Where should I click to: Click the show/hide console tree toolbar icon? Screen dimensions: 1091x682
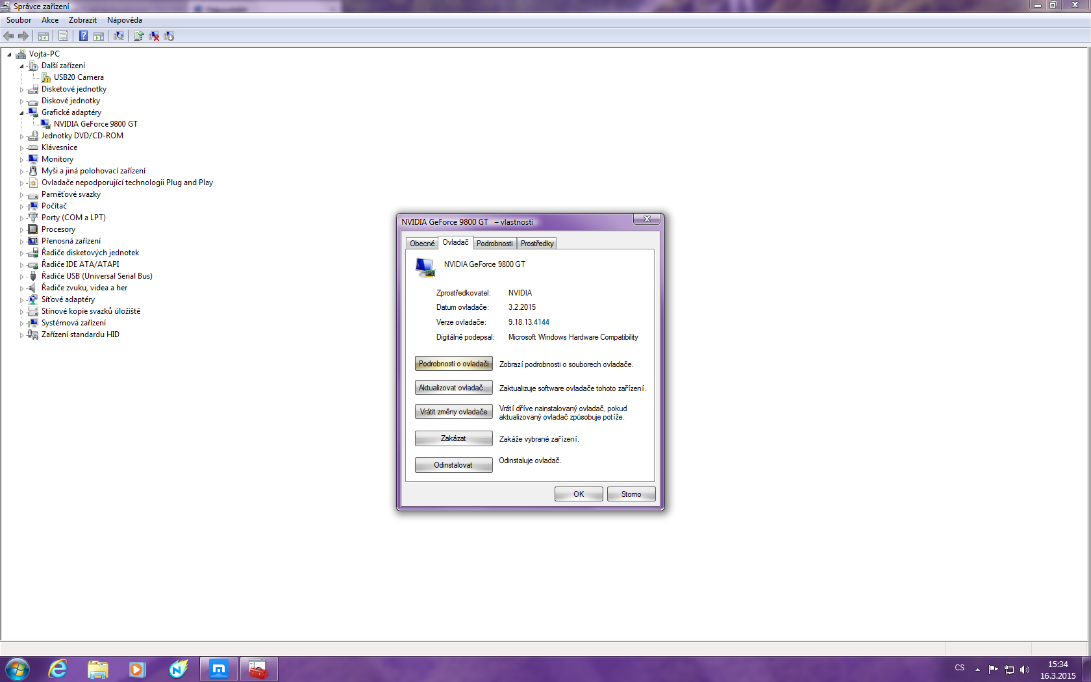pos(44,36)
